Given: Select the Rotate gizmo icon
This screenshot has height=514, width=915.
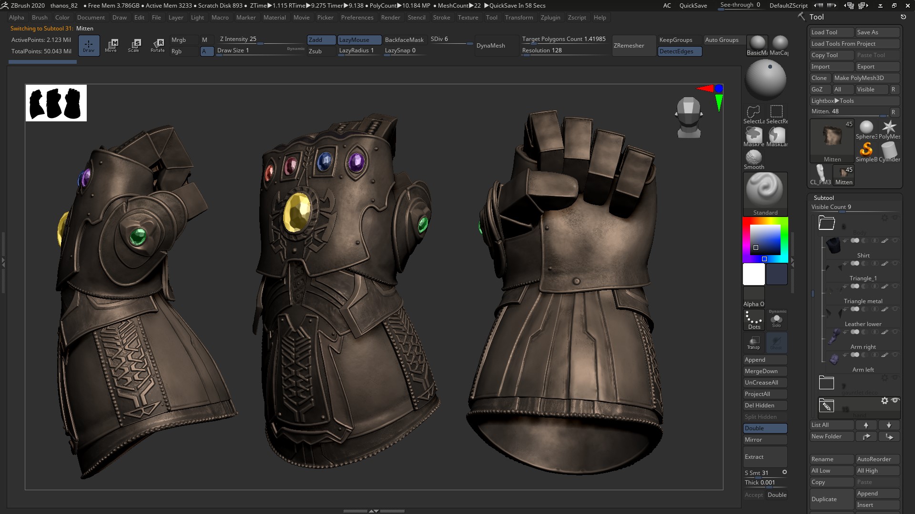Looking at the screenshot, I should pyautogui.click(x=157, y=45).
